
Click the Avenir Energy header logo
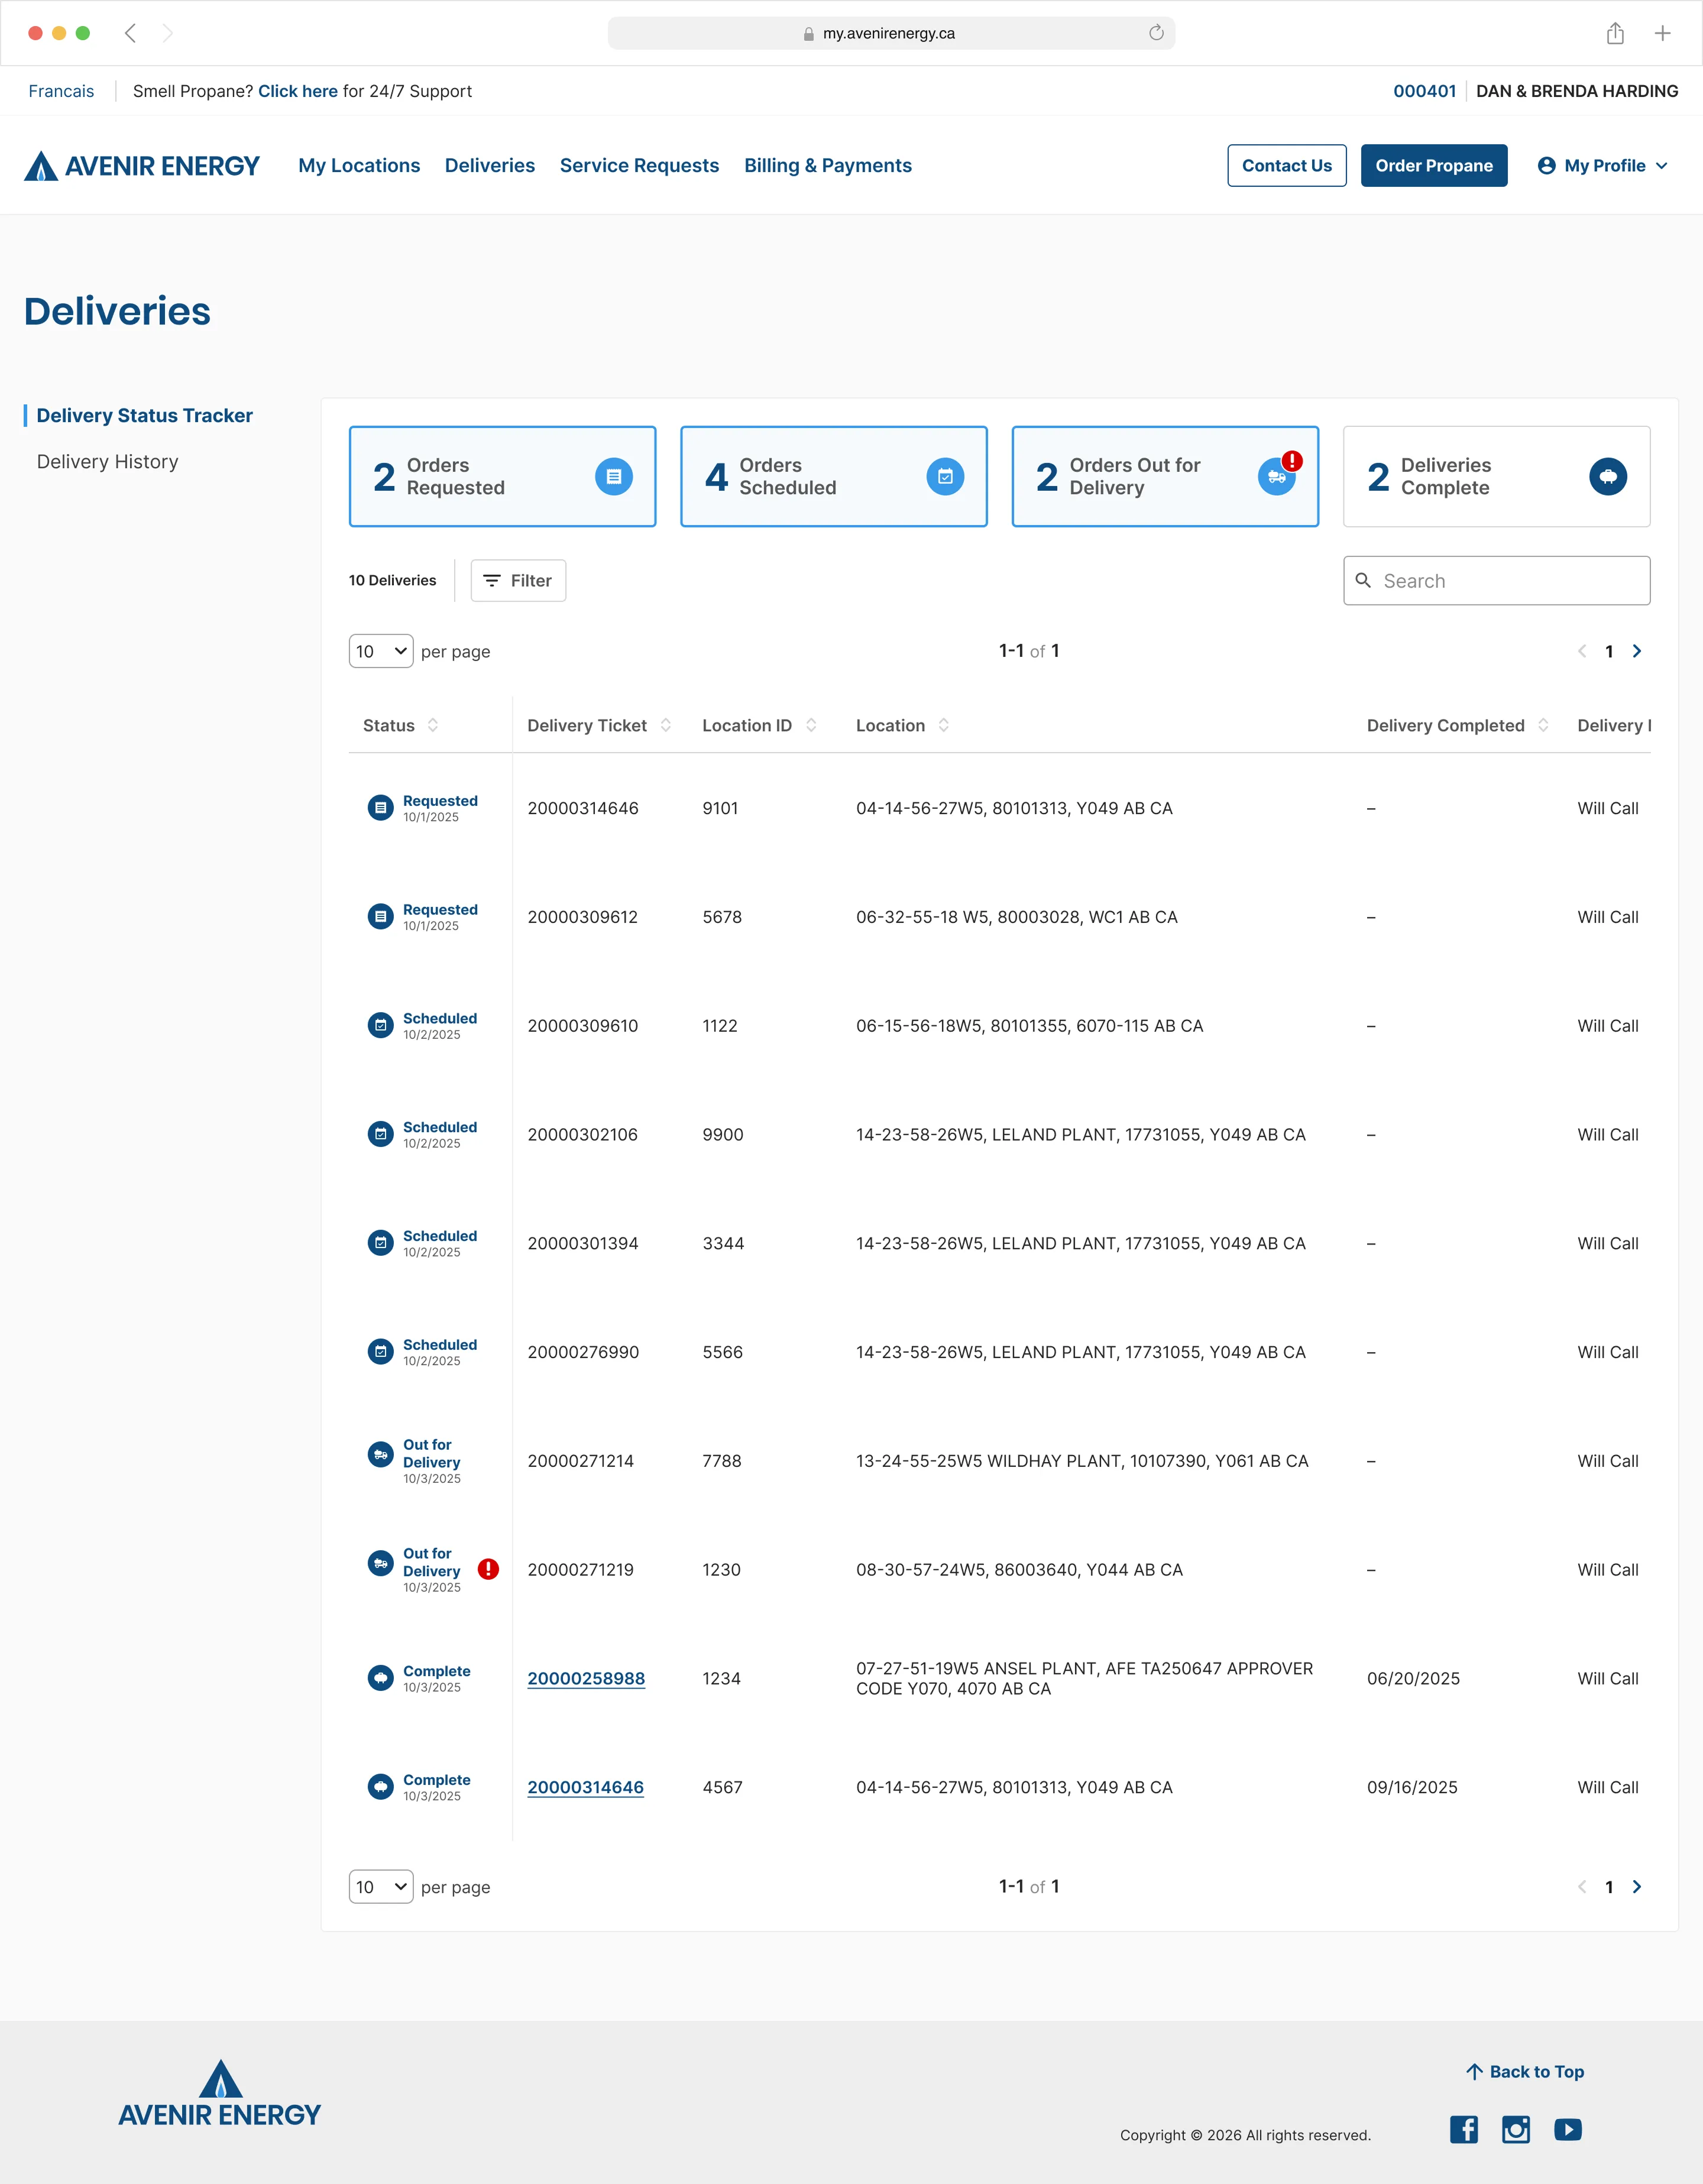pos(142,165)
